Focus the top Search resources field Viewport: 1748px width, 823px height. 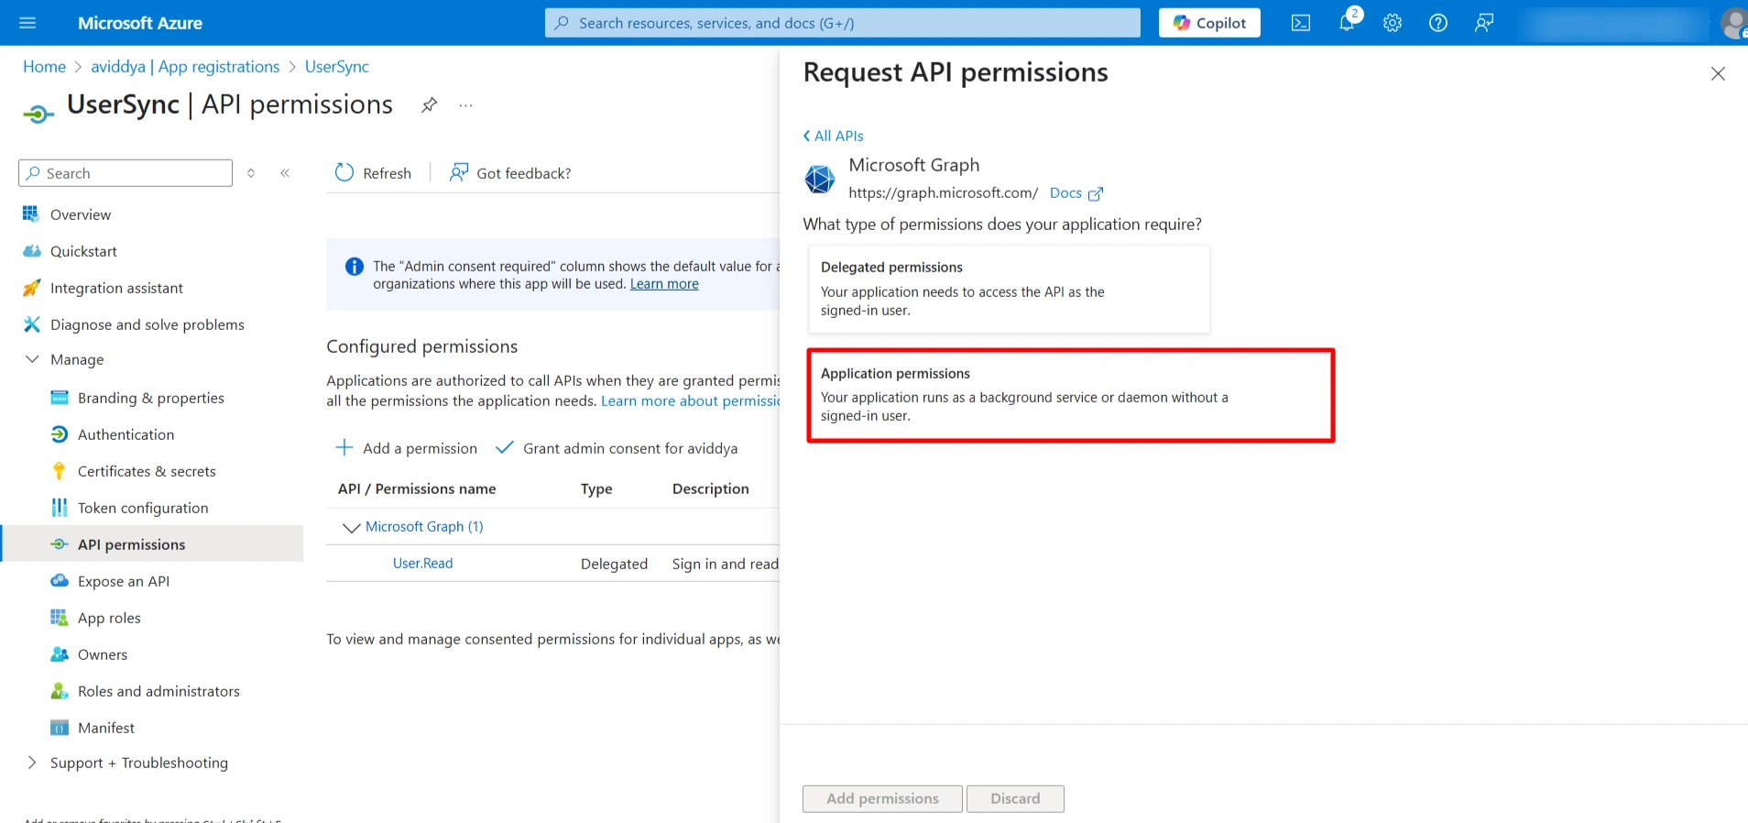(843, 23)
